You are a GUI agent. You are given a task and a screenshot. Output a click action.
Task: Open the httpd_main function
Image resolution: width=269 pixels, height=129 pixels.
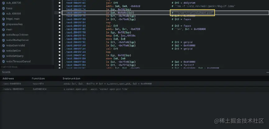click(13, 19)
